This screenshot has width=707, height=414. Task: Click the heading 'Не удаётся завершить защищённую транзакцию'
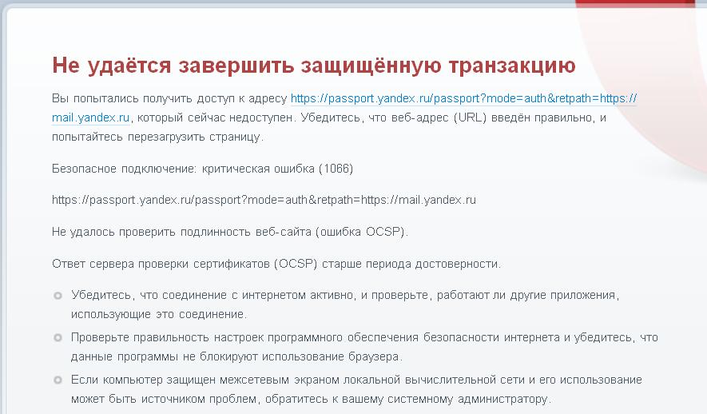314,66
